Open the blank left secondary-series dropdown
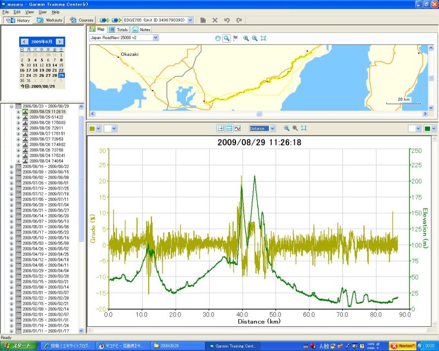The height and width of the screenshot is (351, 439). click(114, 129)
